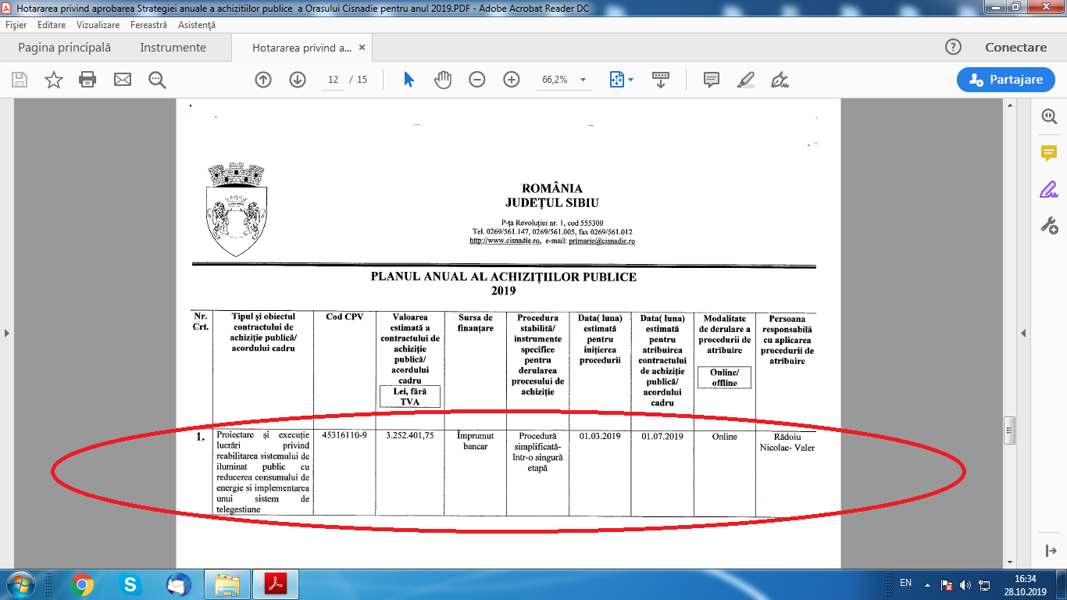Click the Partajare share button
The height and width of the screenshot is (600, 1067).
tap(1005, 80)
